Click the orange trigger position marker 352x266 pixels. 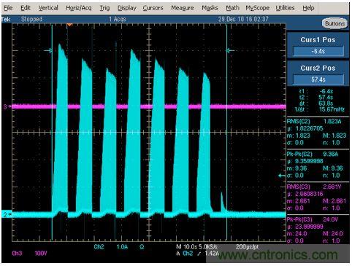pyautogui.click(x=69, y=25)
